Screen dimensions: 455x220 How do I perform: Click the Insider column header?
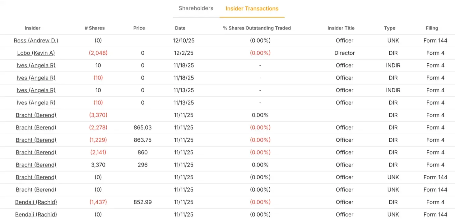[33, 28]
